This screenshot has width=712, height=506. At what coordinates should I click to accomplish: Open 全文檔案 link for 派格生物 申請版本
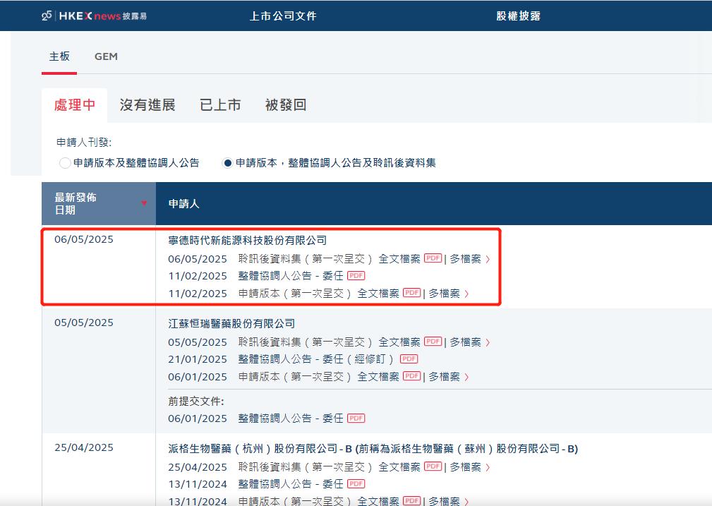(x=378, y=502)
